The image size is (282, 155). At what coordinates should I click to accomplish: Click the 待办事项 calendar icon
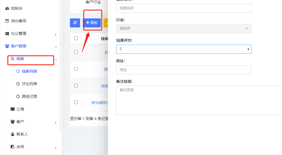coord(7,21)
